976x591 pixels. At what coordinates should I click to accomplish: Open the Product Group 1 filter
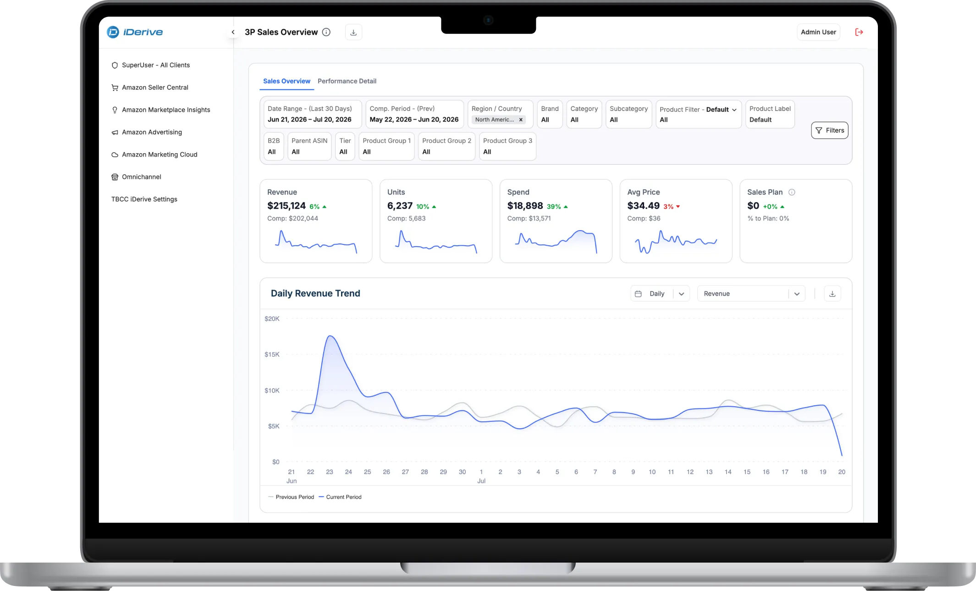click(x=386, y=146)
